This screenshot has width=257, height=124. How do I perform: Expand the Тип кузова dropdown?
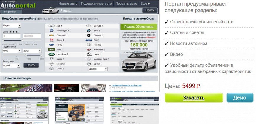(x=12, y=65)
